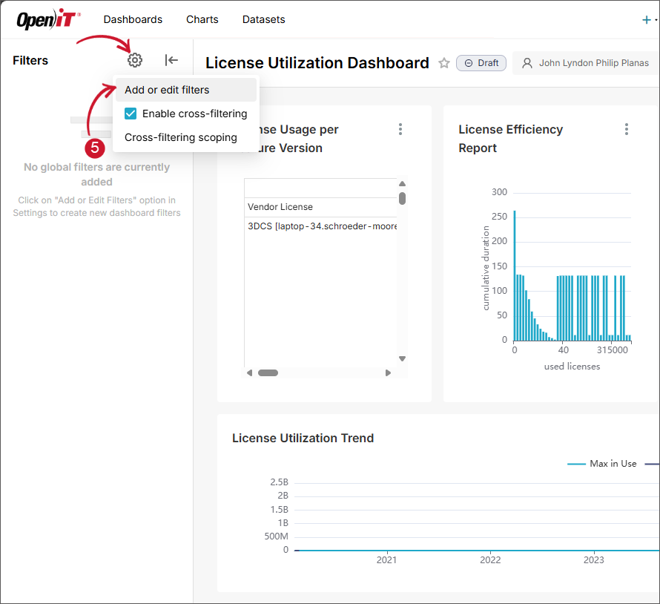Open the plus add-new menu

647,20
